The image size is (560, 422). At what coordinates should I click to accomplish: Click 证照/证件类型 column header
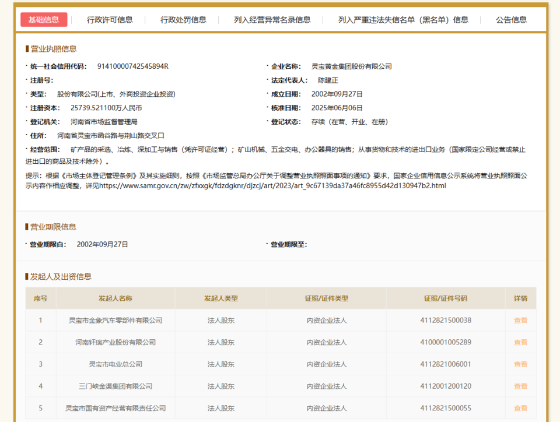(x=327, y=298)
